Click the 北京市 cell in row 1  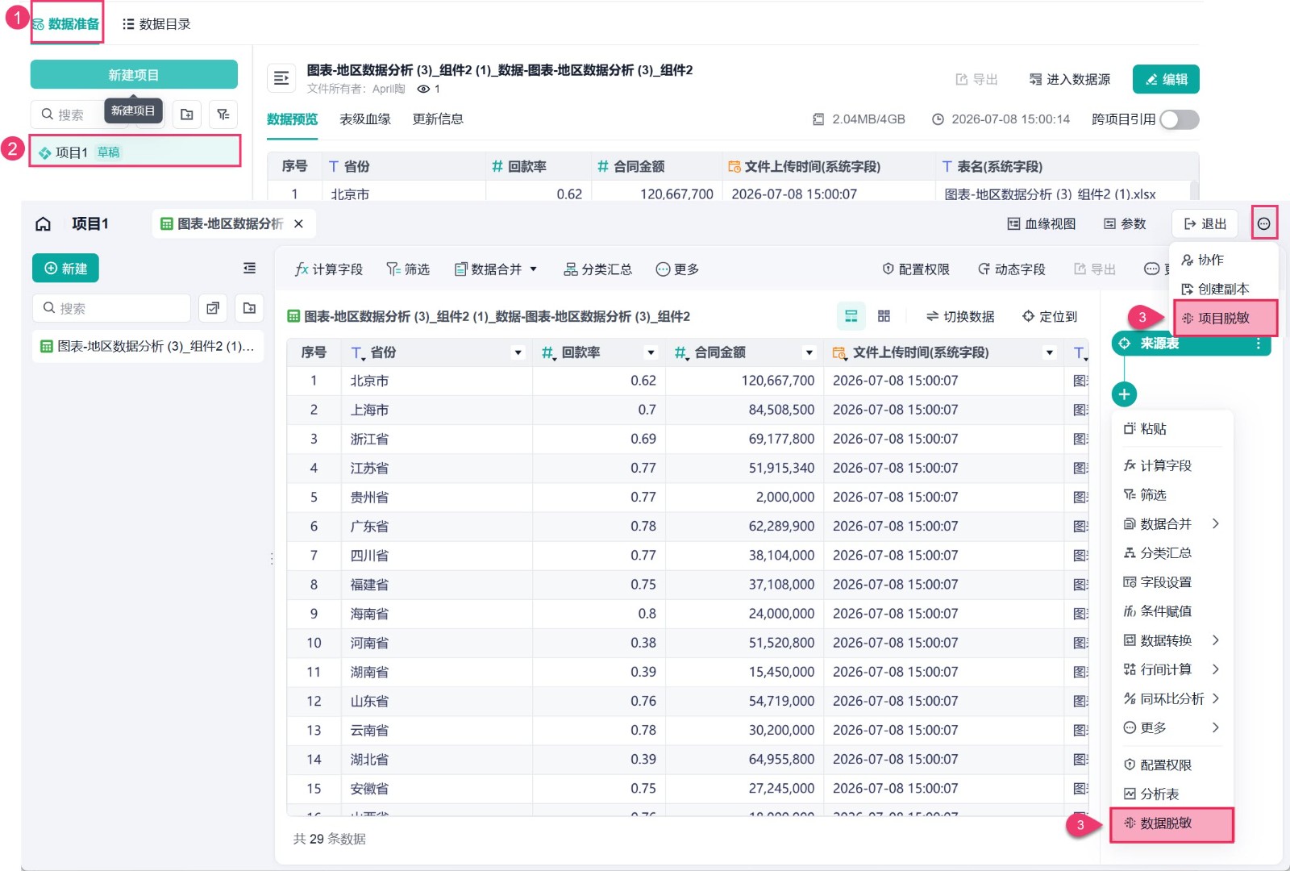click(437, 381)
